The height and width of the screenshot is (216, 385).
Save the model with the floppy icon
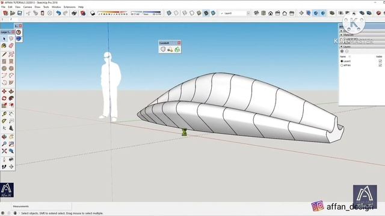click(19, 13)
